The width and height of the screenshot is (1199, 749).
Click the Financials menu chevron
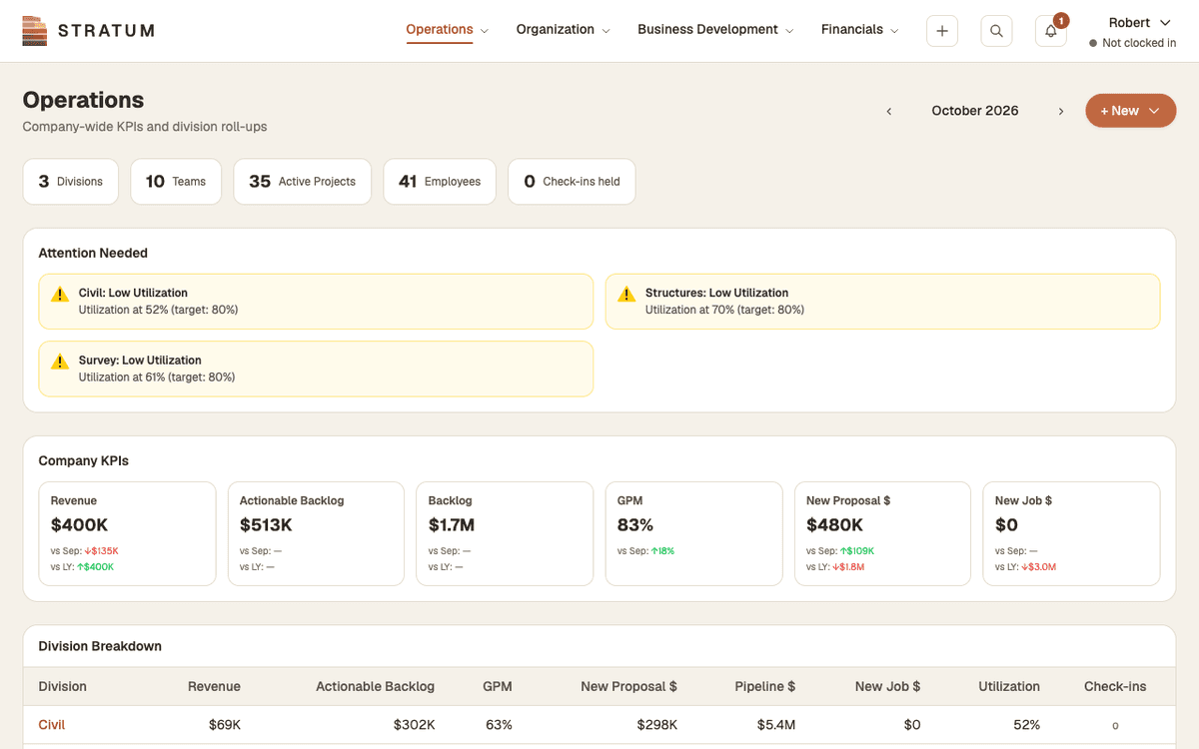point(894,31)
